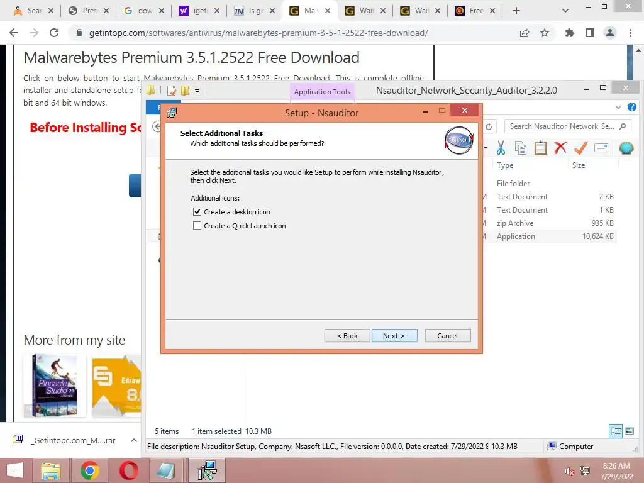Expand the downloaded rar file options chevron
Screen dimensions: 644x483
pos(133,440)
